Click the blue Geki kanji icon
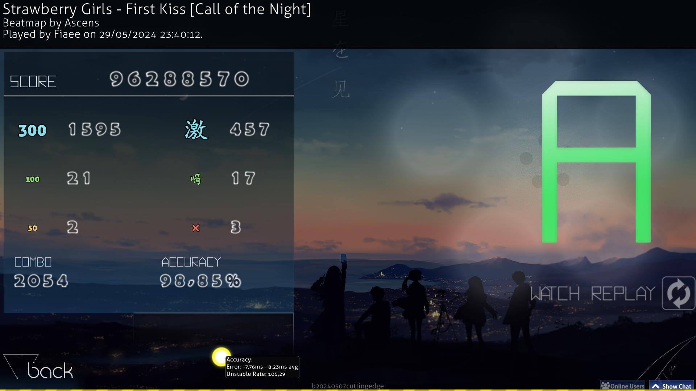This screenshot has height=391, width=696. 196,130
